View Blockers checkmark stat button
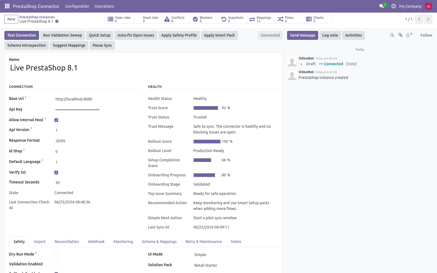 [205, 19]
